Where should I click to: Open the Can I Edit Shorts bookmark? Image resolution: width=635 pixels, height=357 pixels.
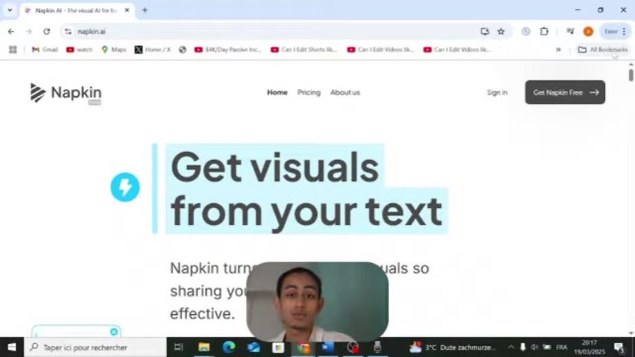(304, 49)
